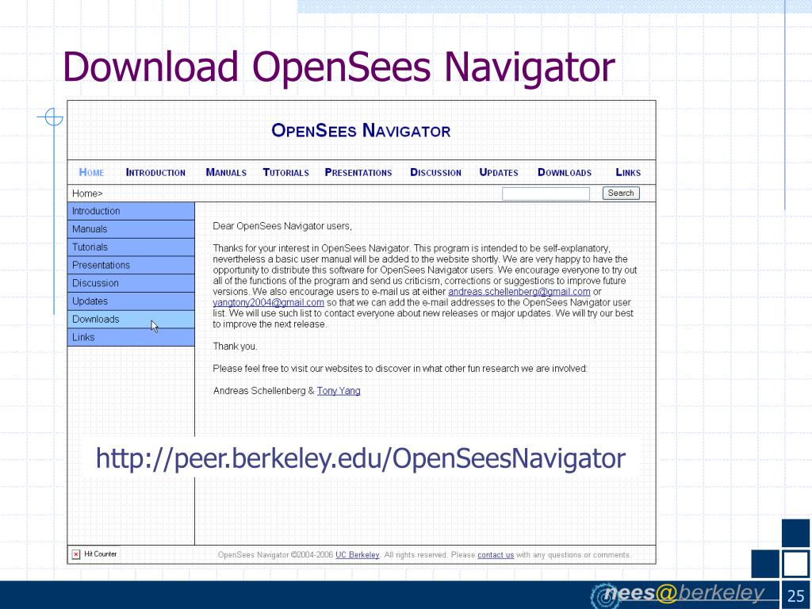The width and height of the screenshot is (812, 609).
Task: Click the yangtony2004@gmail.com email link
Action: click(268, 302)
